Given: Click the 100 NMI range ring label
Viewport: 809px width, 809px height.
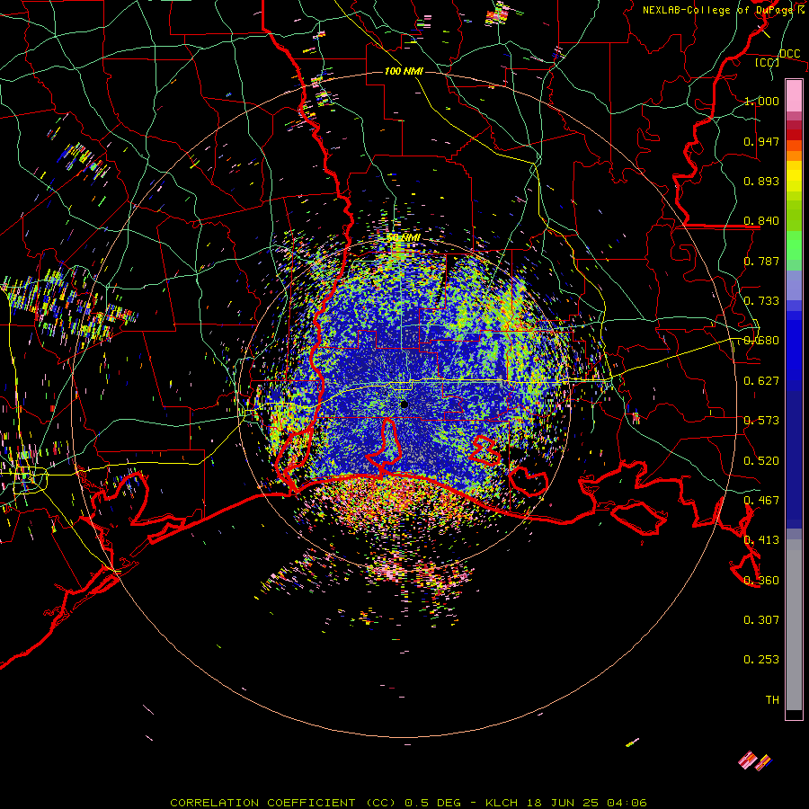Looking at the screenshot, I should pos(404,71).
